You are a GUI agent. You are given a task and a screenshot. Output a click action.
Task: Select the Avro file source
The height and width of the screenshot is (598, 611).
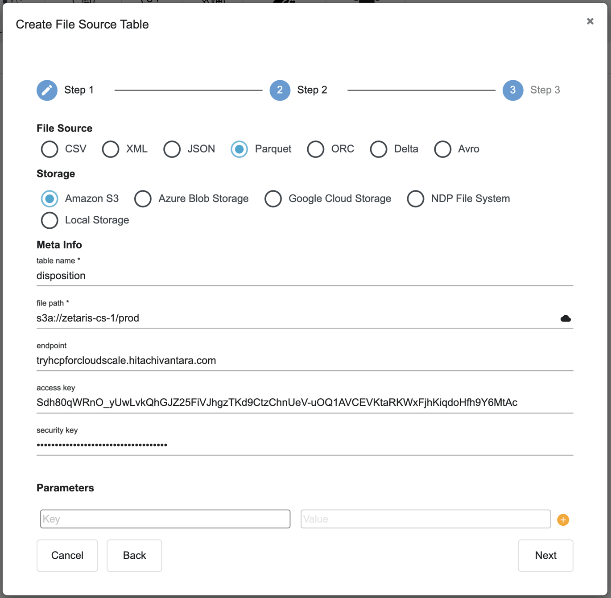tap(442, 149)
